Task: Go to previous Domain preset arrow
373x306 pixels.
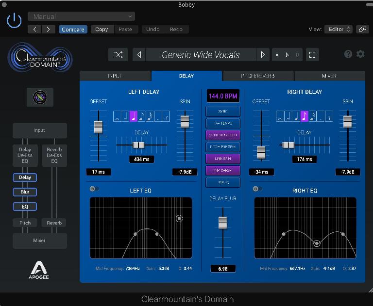Action: click(139, 55)
